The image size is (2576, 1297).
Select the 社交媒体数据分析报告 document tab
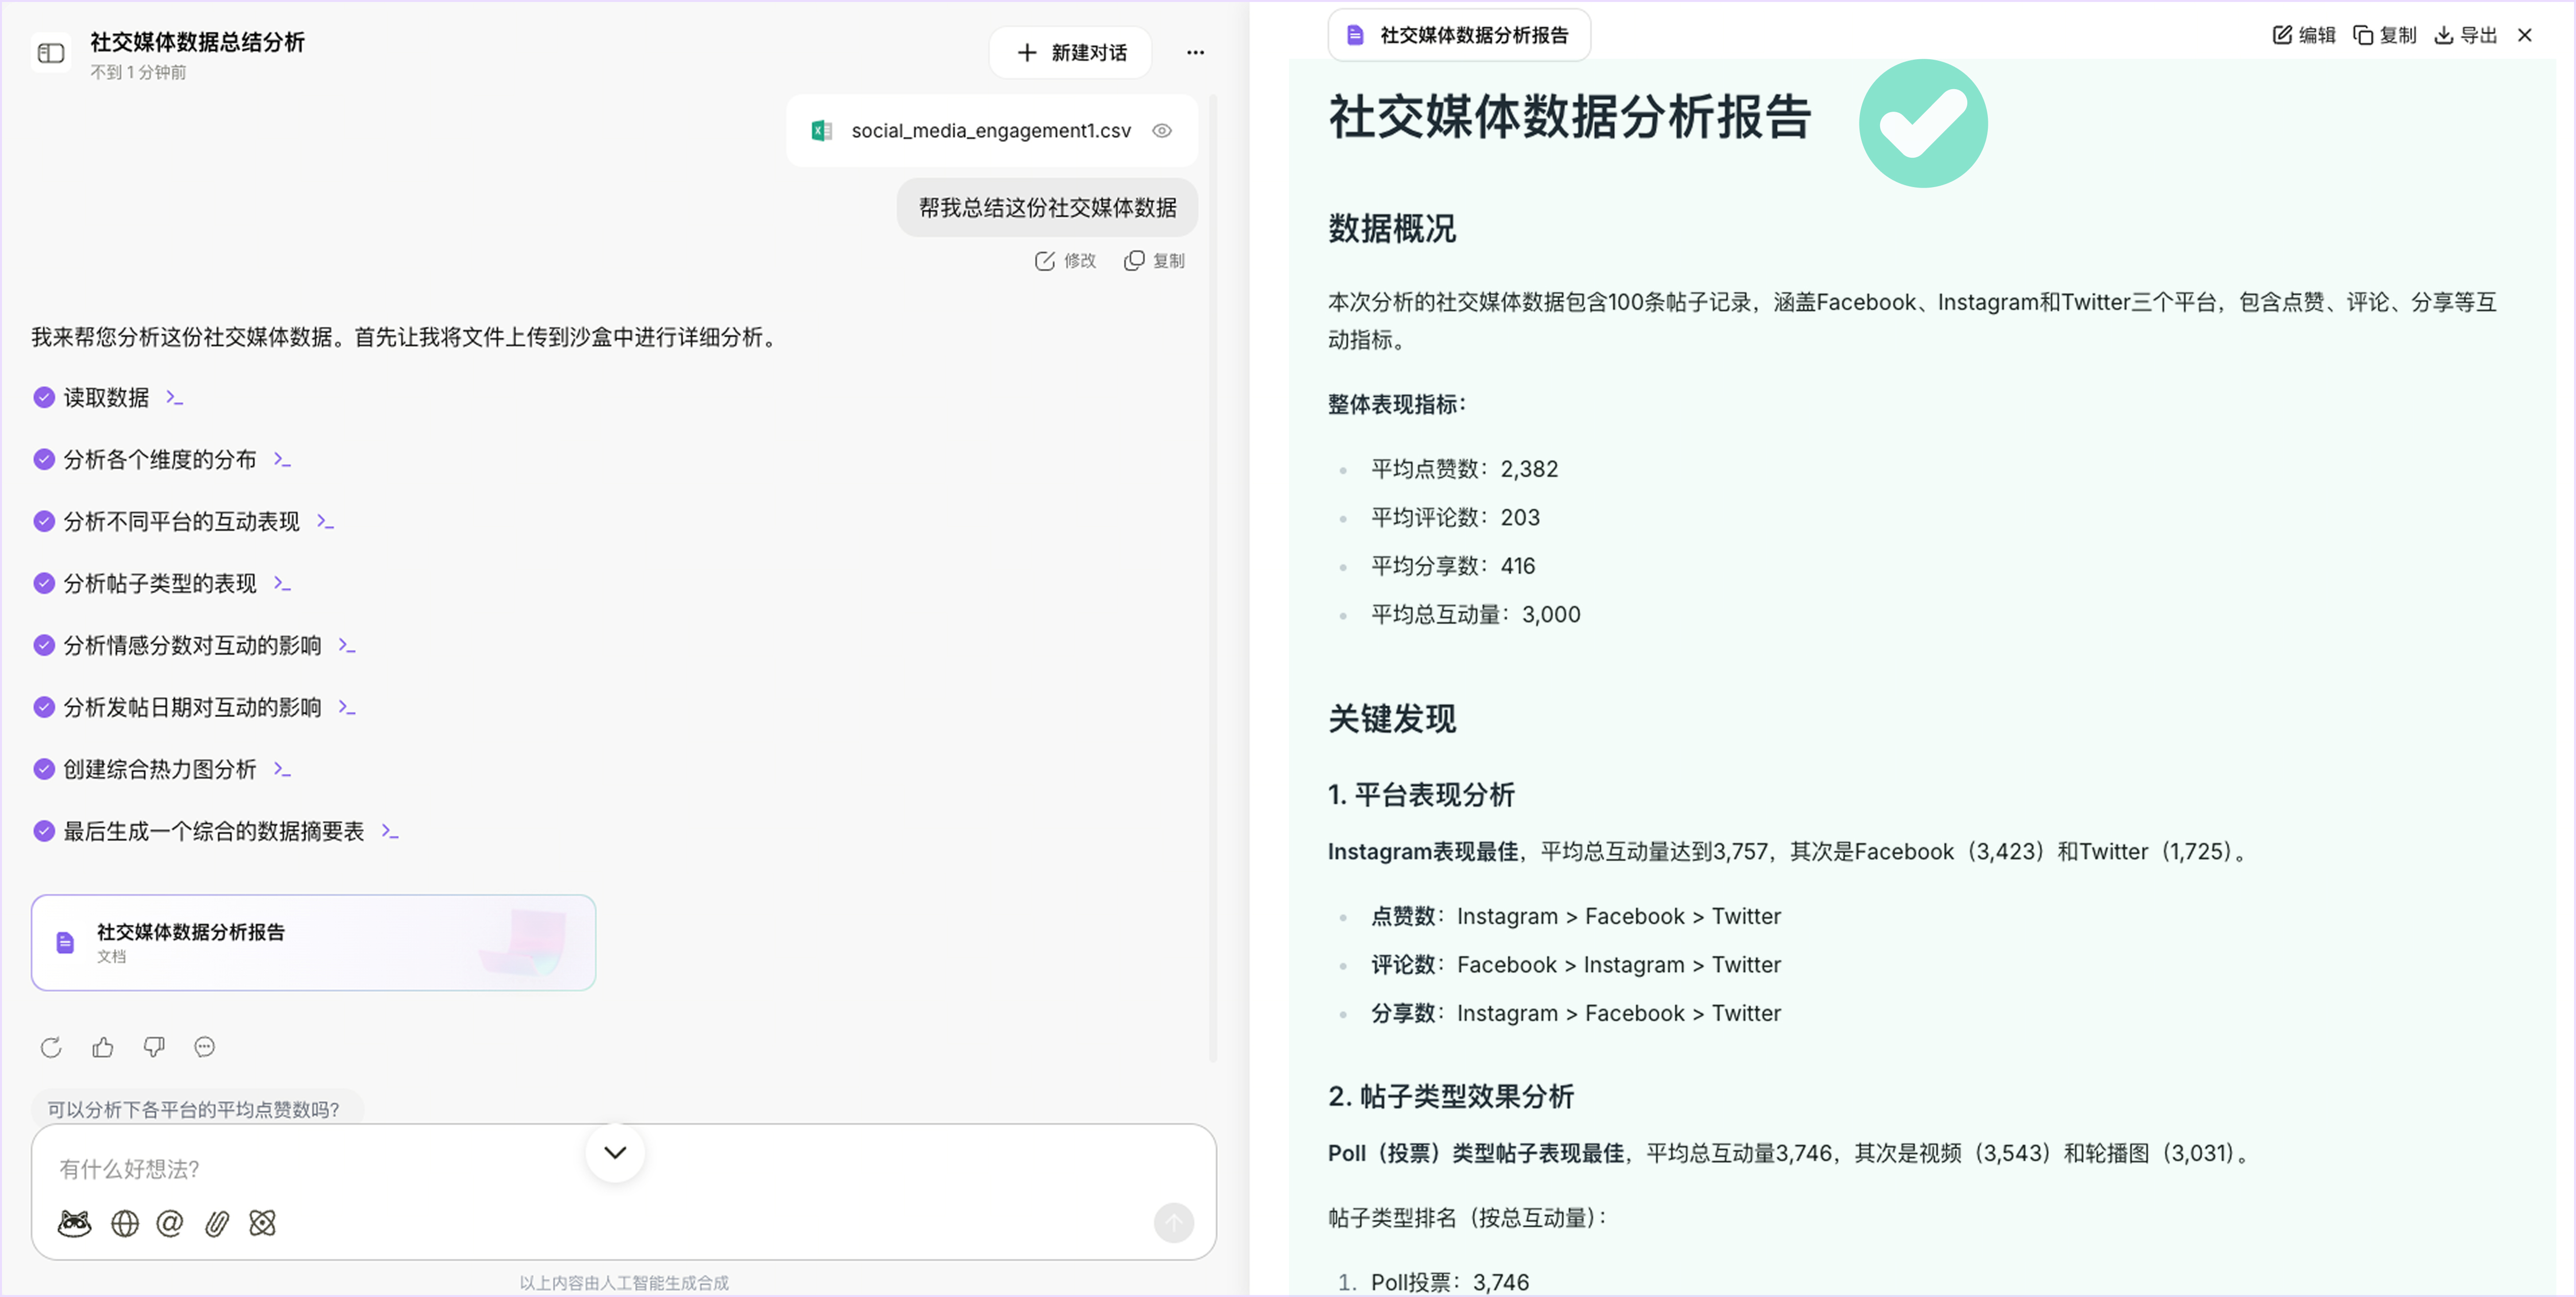[1459, 36]
